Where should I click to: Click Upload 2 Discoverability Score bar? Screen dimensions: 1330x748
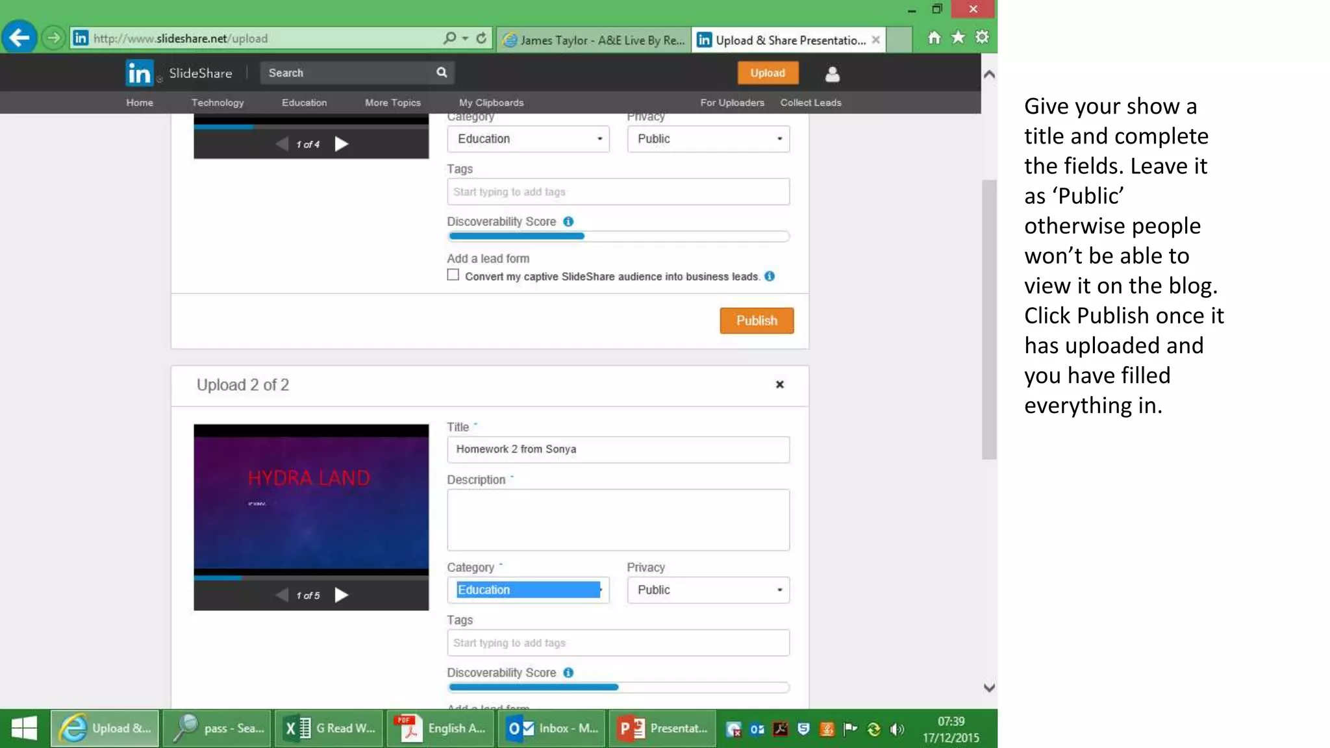(x=618, y=688)
